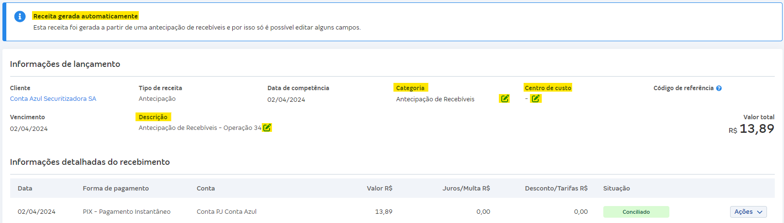This screenshot has height=223, width=784.
Task: Edit the Descrição using pencil icon
Action: [267, 127]
